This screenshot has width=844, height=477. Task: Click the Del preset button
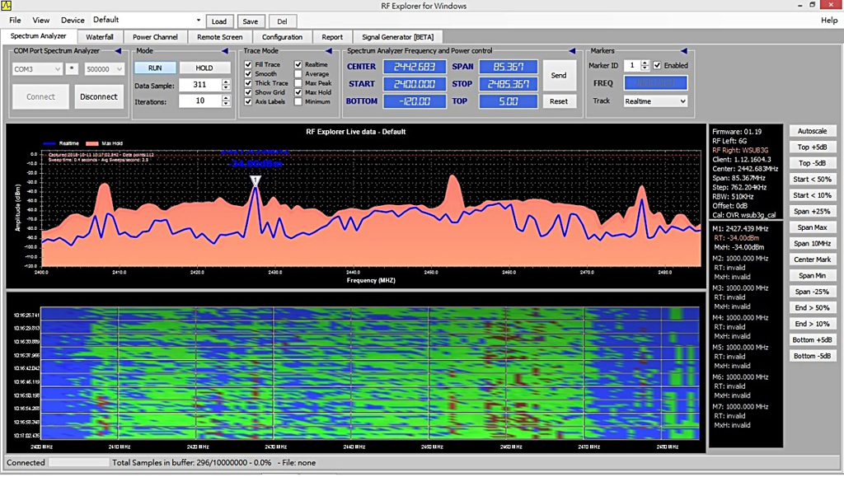pos(282,21)
